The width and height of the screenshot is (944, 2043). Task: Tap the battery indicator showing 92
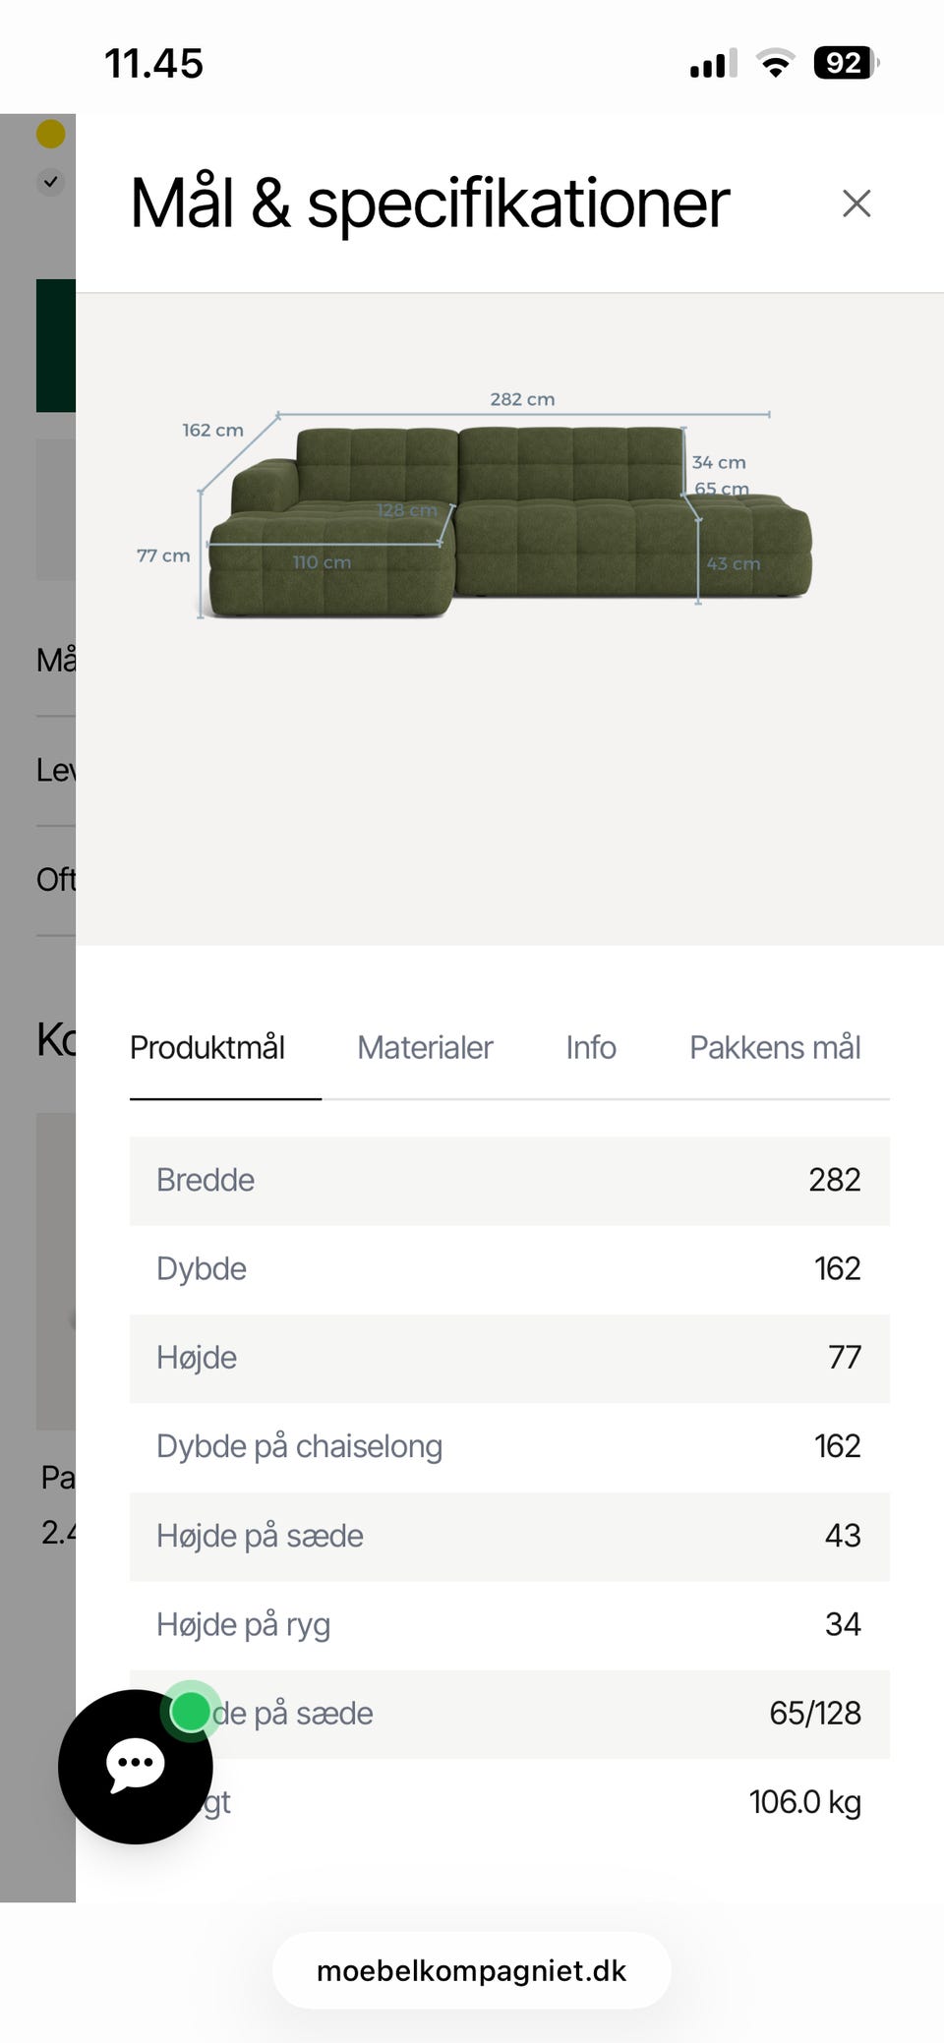click(x=846, y=64)
